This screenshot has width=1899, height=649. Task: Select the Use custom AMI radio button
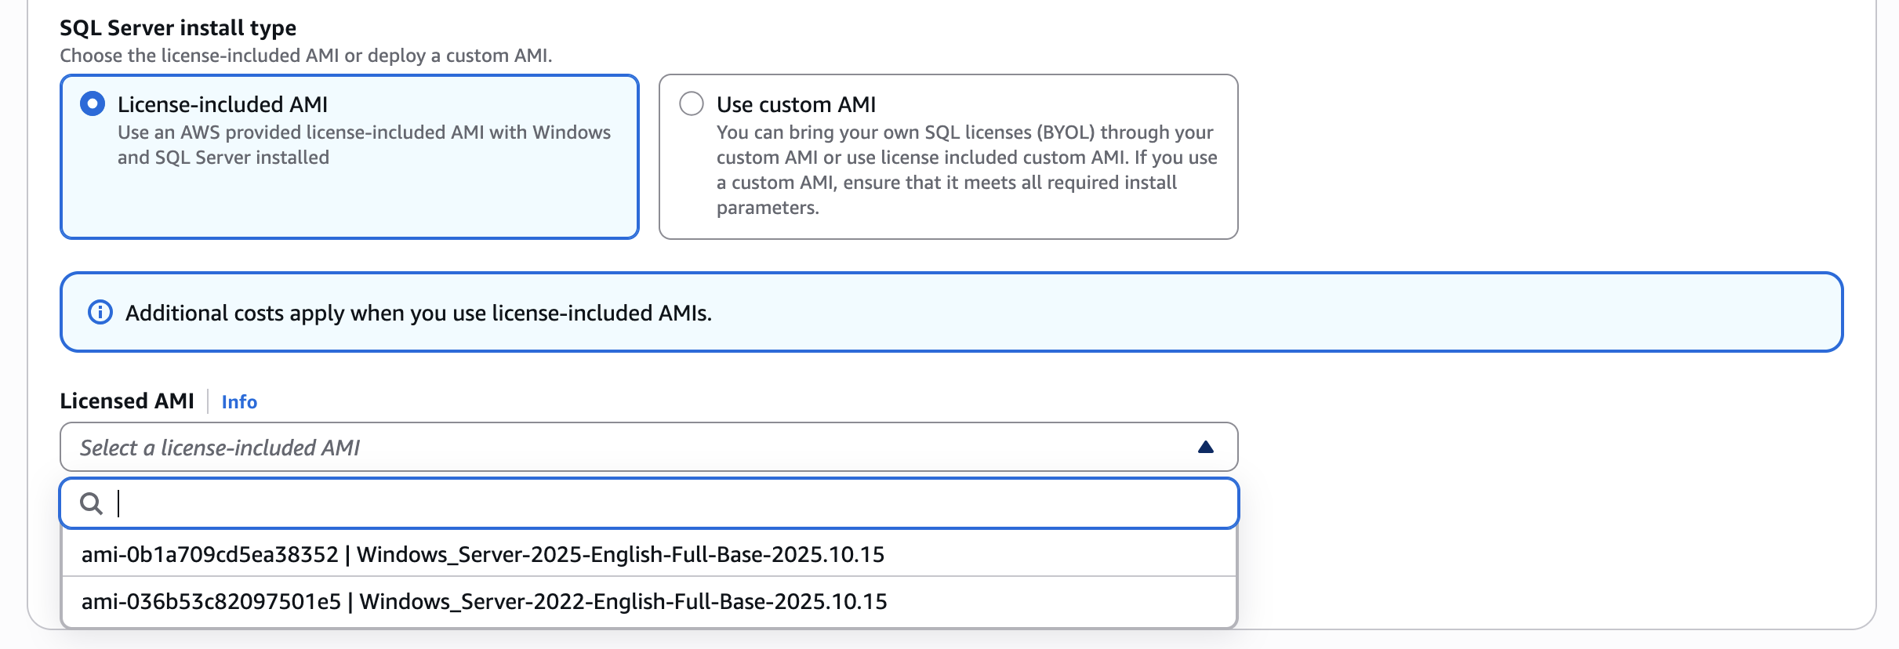click(692, 103)
